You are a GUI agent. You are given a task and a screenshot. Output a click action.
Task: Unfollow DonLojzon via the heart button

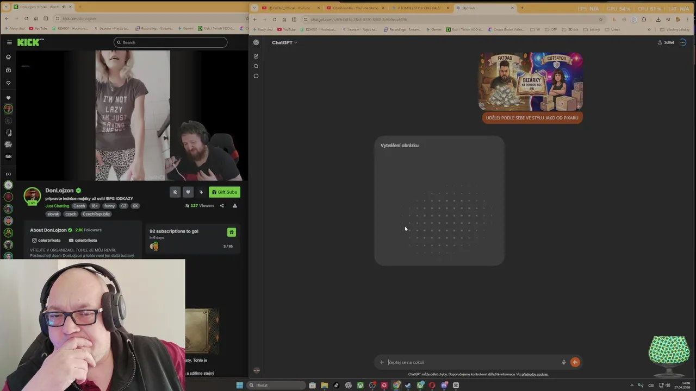pyautogui.click(x=188, y=192)
